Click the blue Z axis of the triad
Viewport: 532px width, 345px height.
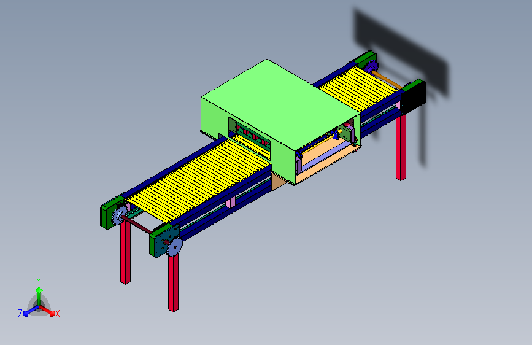pos(30,311)
